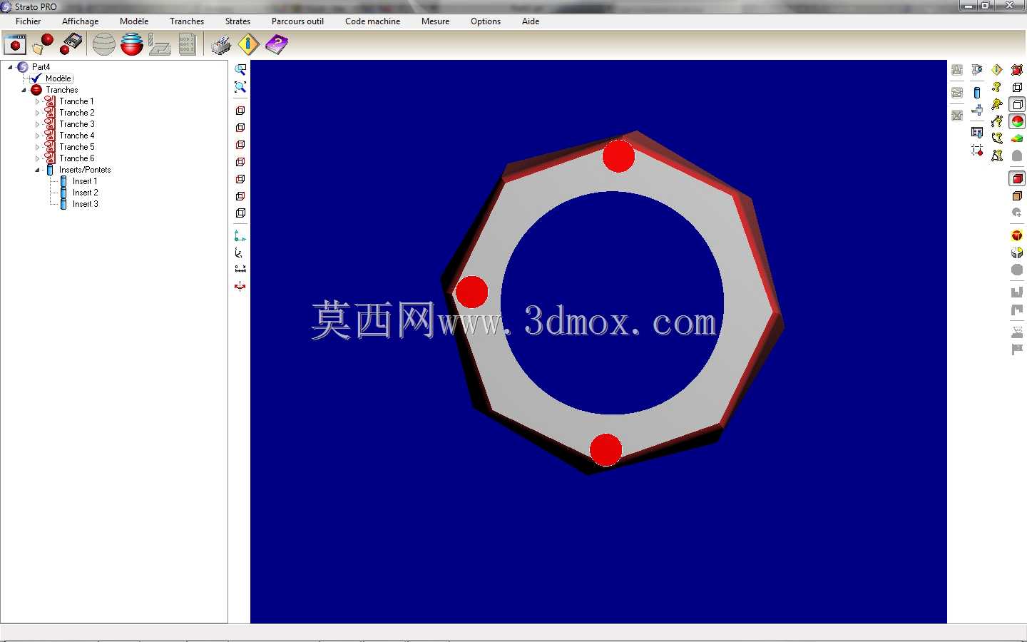Screen dimensions: 1027x642
Task: Click the coordinate axes icon
Action: click(240, 235)
